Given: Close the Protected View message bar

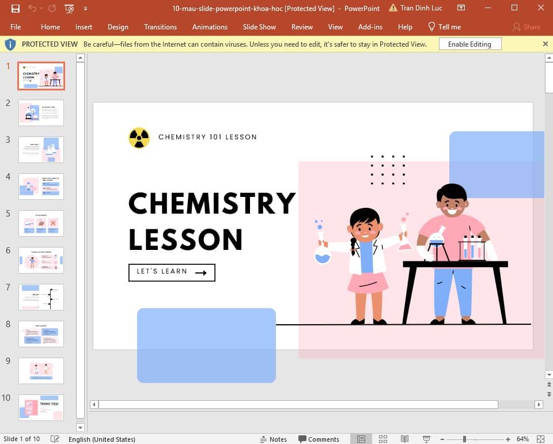Looking at the screenshot, I should coord(545,44).
